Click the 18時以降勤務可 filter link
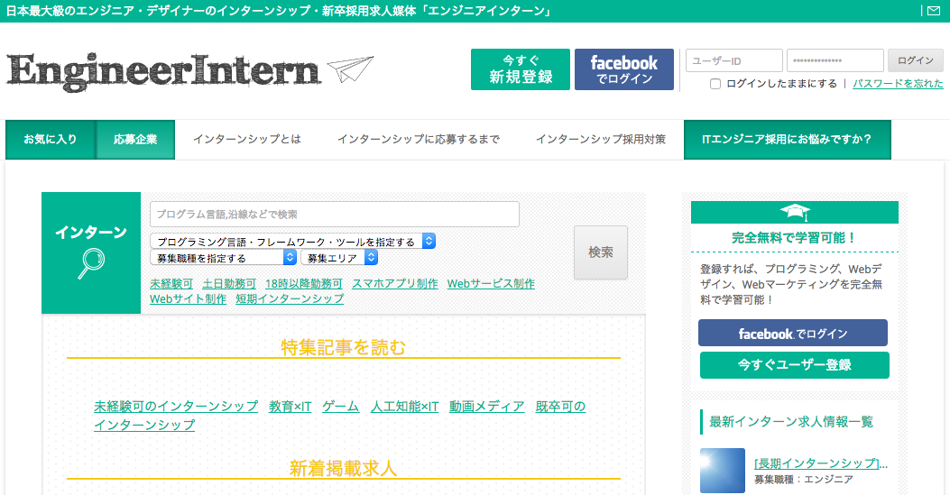This screenshot has width=950, height=495. tap(303, 283)
